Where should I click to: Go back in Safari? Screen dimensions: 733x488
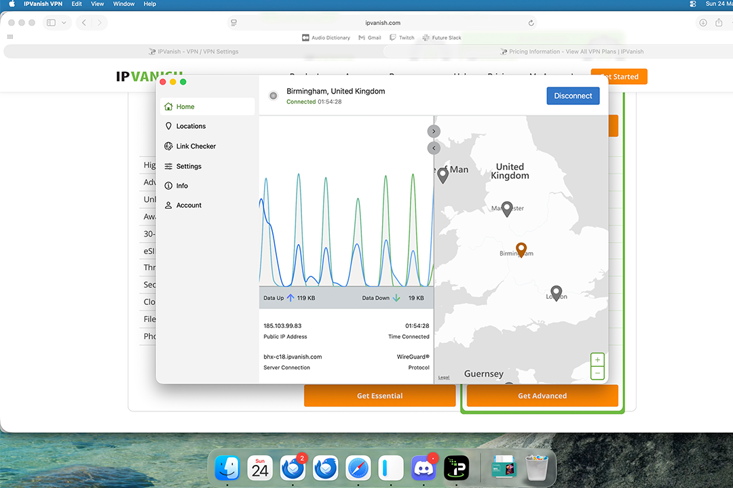coord(84,22)
